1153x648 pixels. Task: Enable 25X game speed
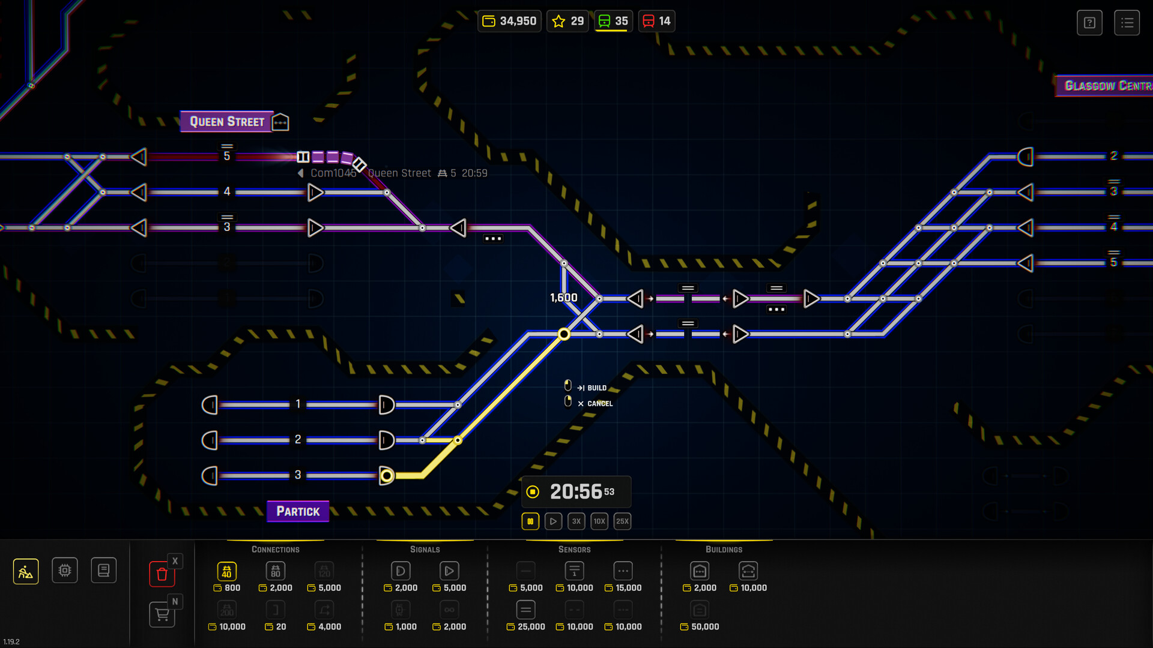622,521
